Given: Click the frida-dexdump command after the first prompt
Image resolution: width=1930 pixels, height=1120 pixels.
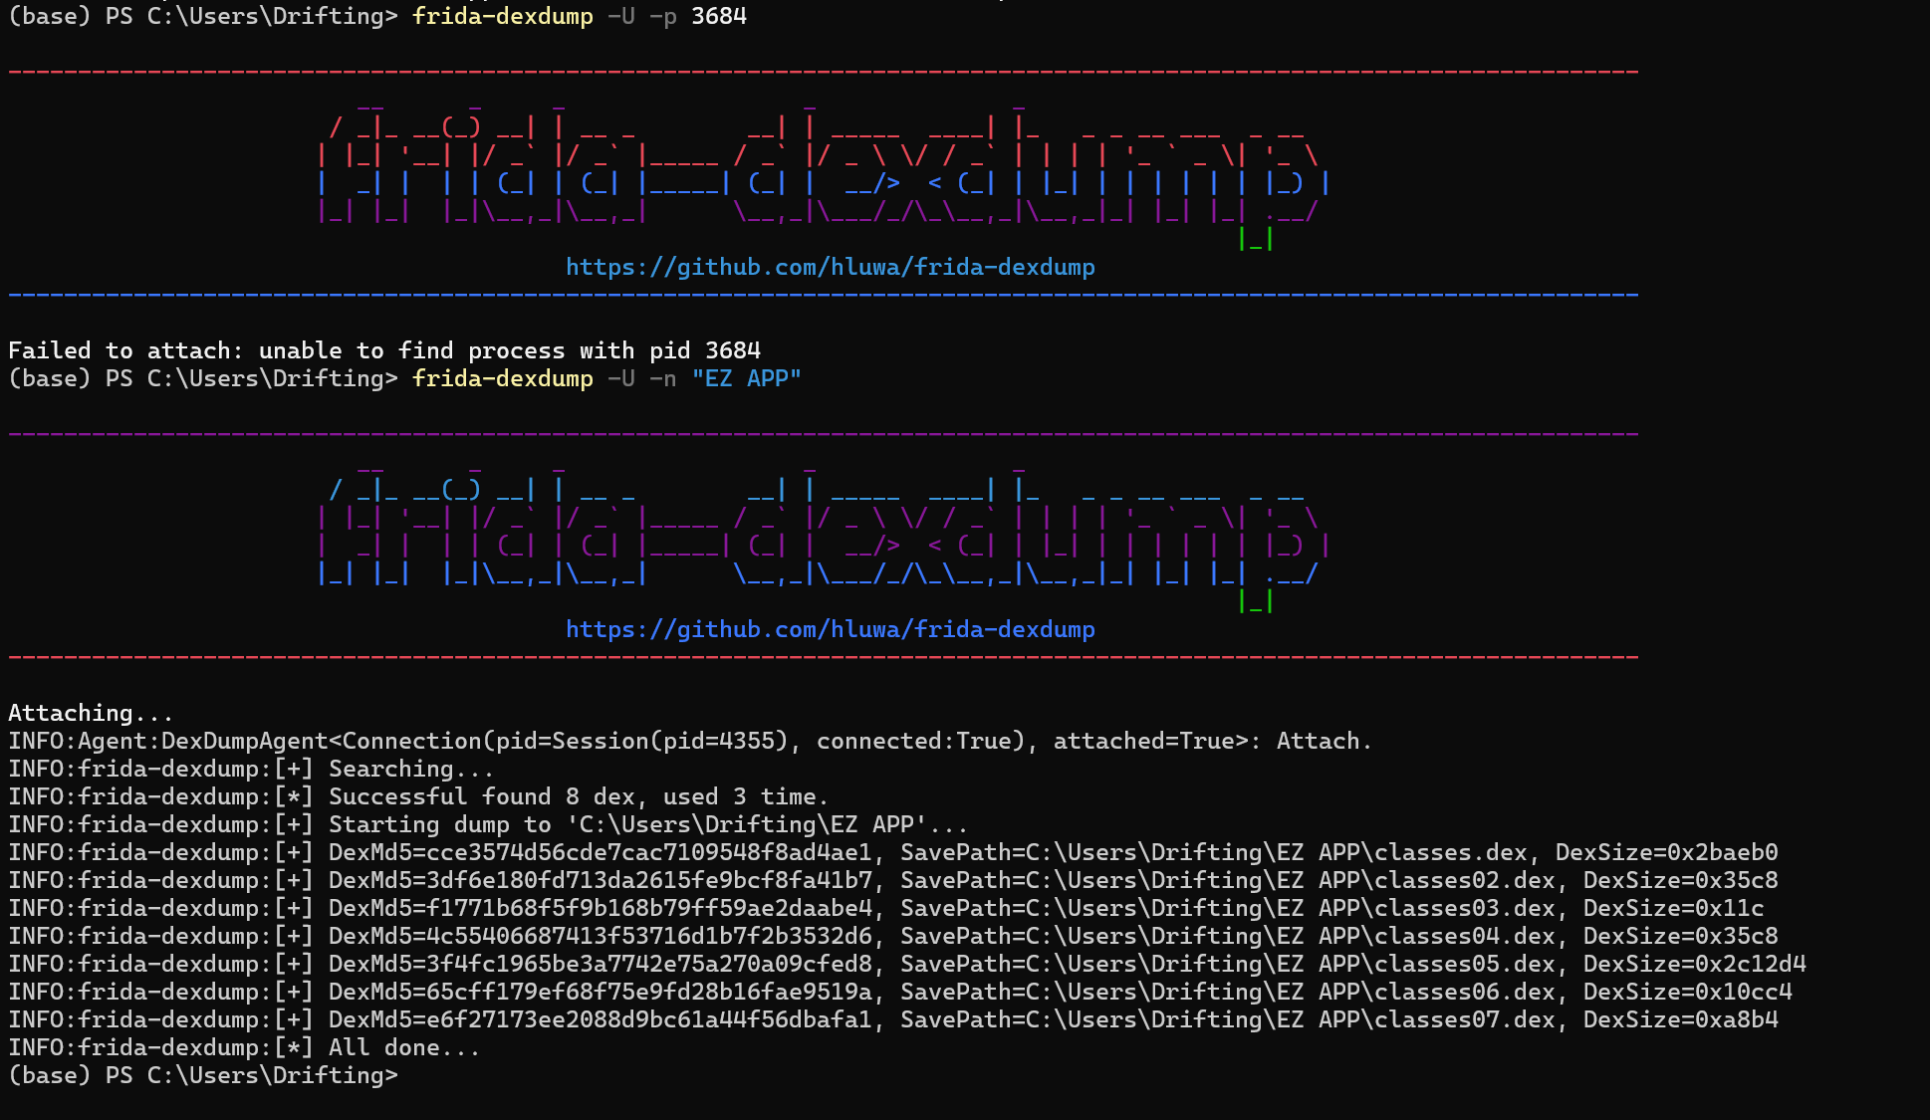Looking at the screenshot, I should click(x=501, y=16).
